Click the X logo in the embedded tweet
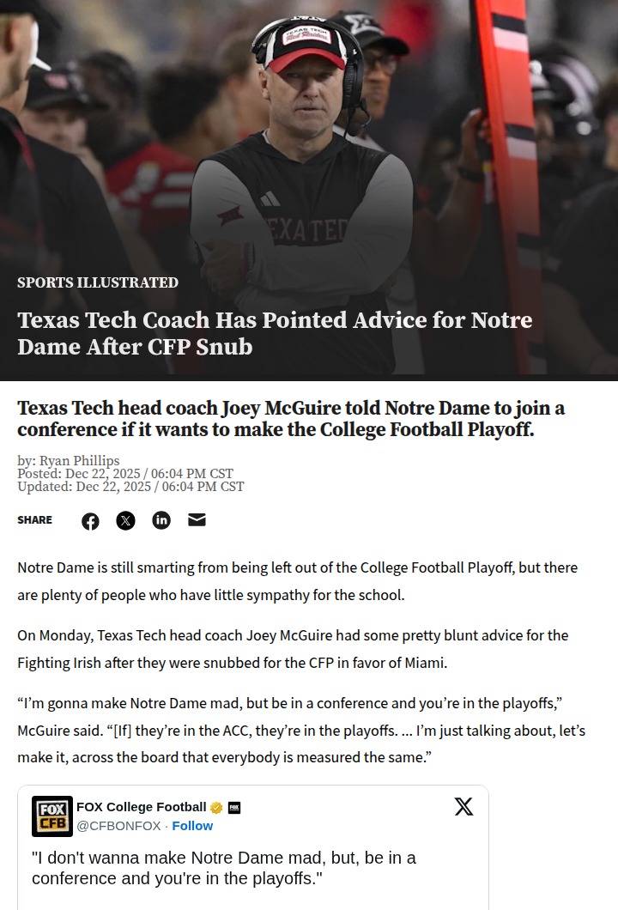Screen dimensions: 618x910 click(463, 807)
